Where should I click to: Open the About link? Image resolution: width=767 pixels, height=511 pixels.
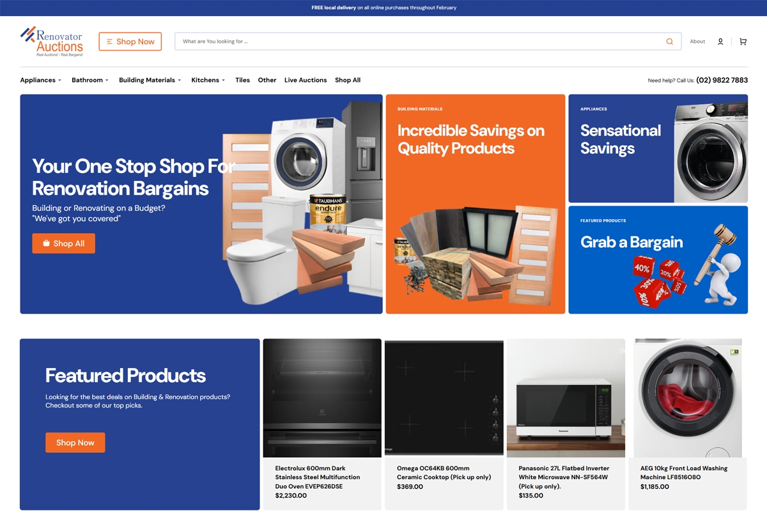point(697,42)
